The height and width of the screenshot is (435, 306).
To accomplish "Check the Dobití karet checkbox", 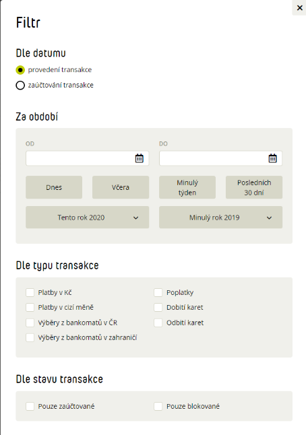I will 158,307.
